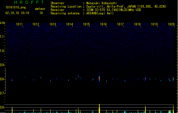178x113 pixels.
Task: Click the 0.6 frequency axis label
Action: pyautogui.click(x=2, y=107)
